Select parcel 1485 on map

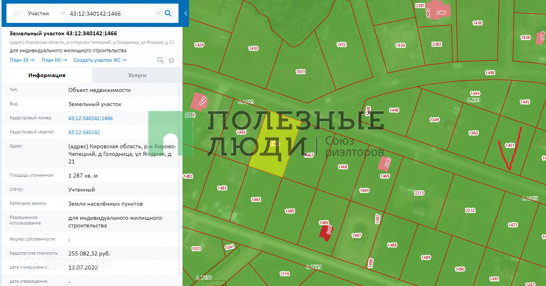(x=289, y=211)
